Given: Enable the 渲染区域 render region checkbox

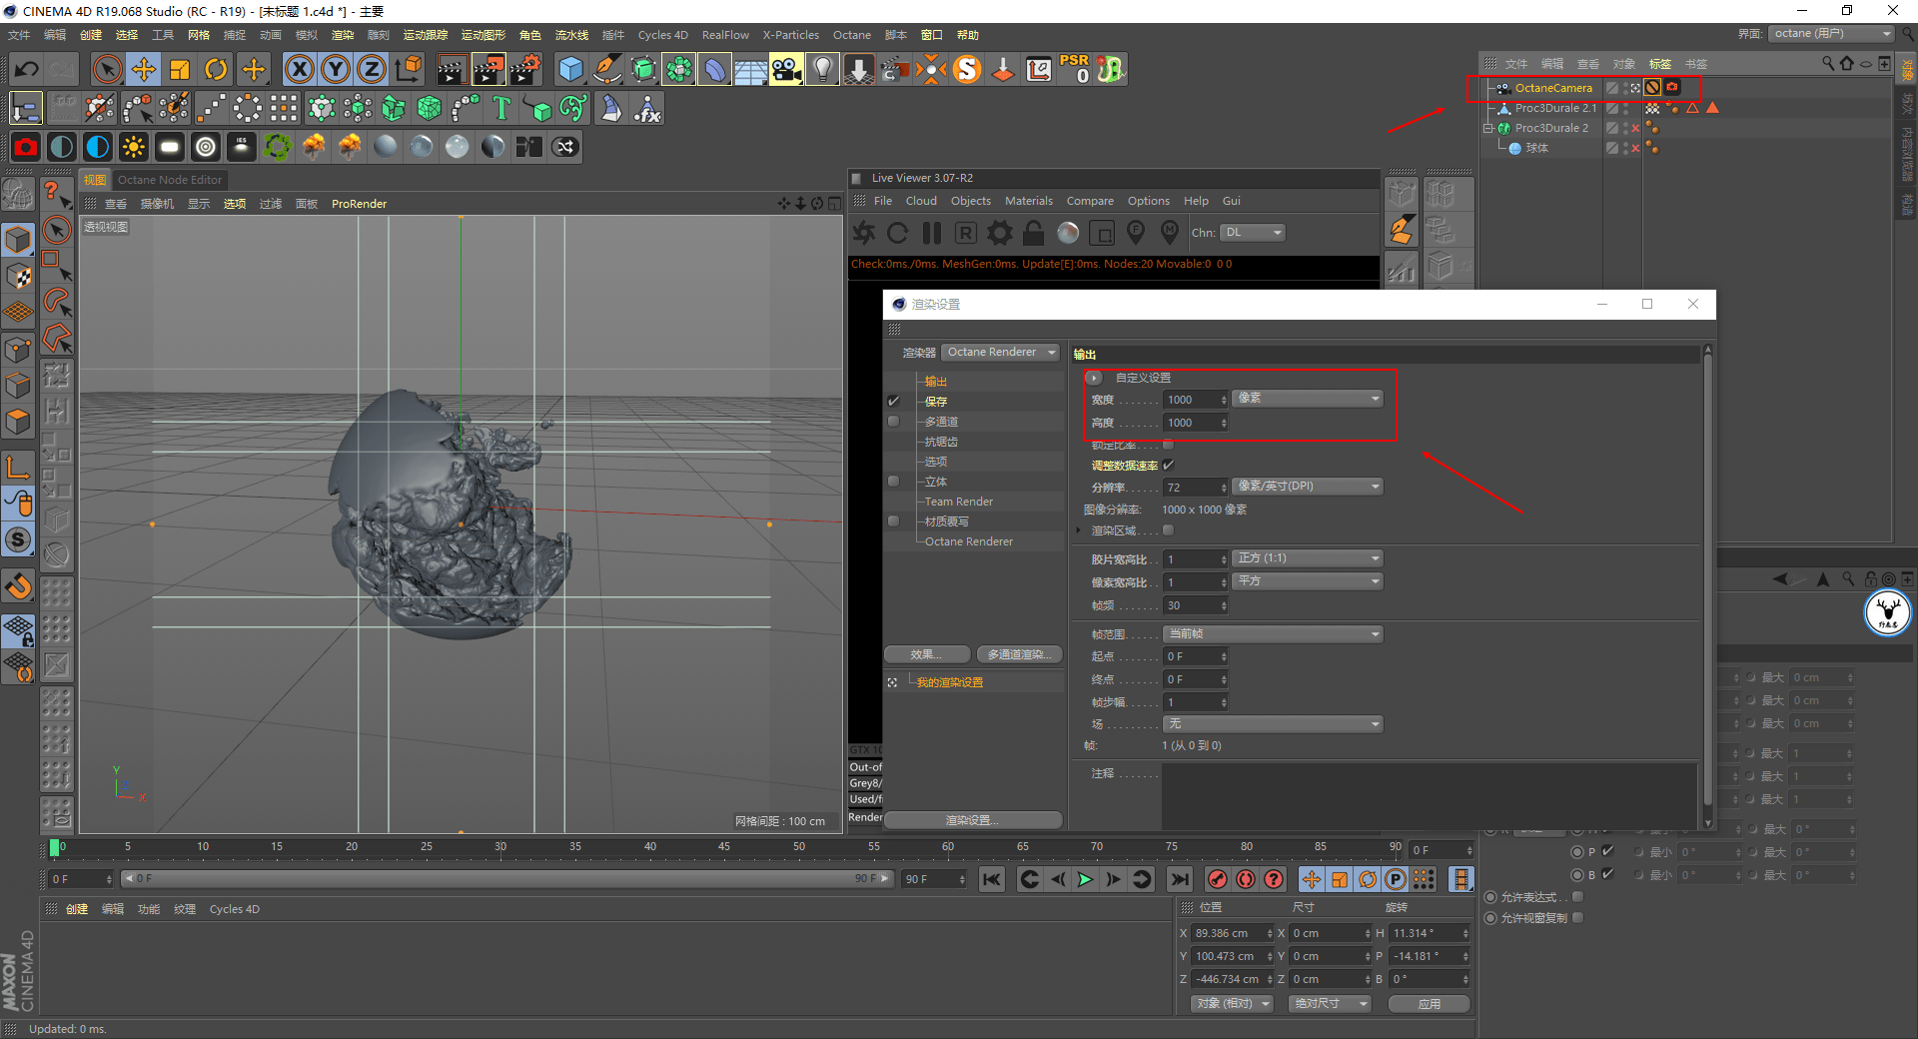Looking at the screenshot, I should click(x=1168, y=530).
